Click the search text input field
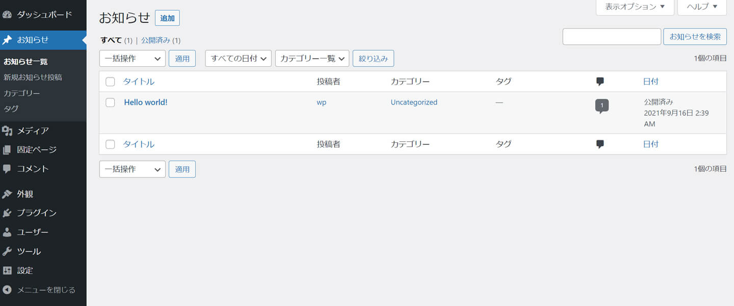Image resolution: width=734 pixels, height=306 pixels. point(612,37)
